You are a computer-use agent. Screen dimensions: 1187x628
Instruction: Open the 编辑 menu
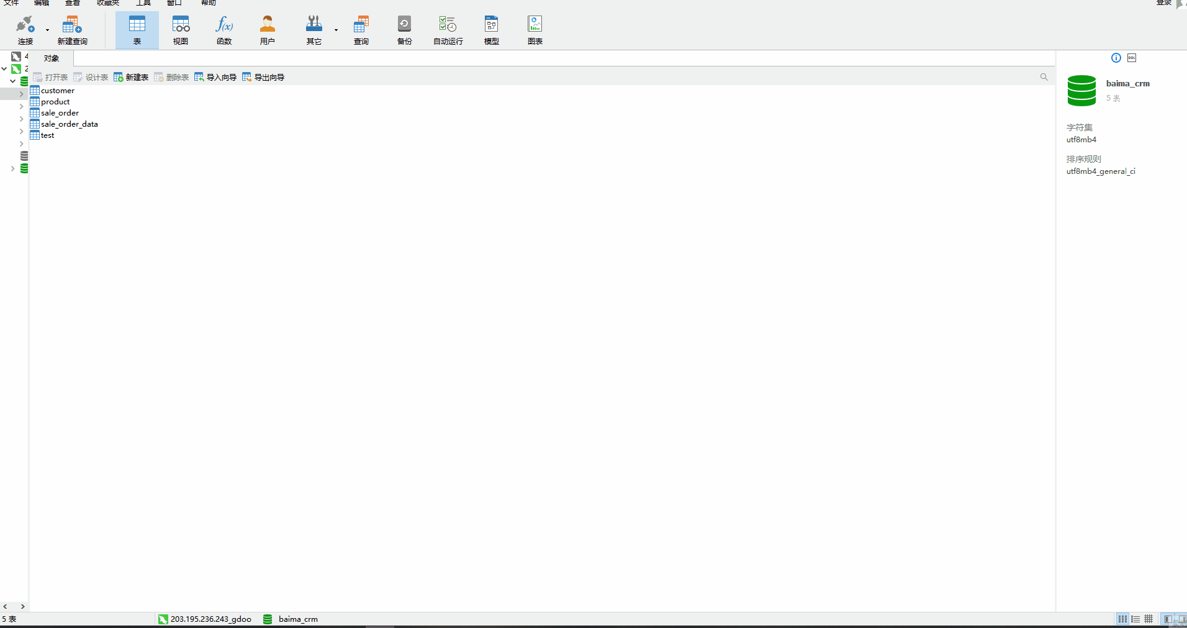point(42,2)
